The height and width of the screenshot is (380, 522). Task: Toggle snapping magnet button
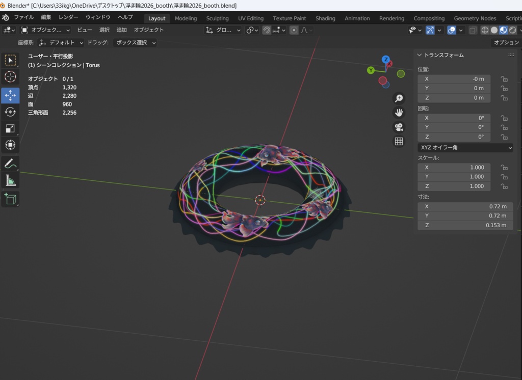[x=267, y=30]
